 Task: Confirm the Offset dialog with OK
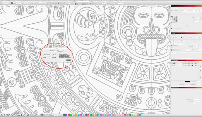click(x=69, y=60)
